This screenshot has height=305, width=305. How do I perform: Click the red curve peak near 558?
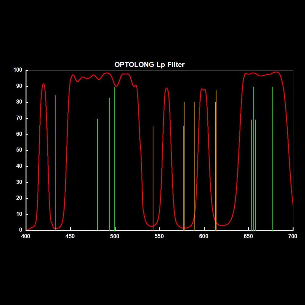pos(167,88)
